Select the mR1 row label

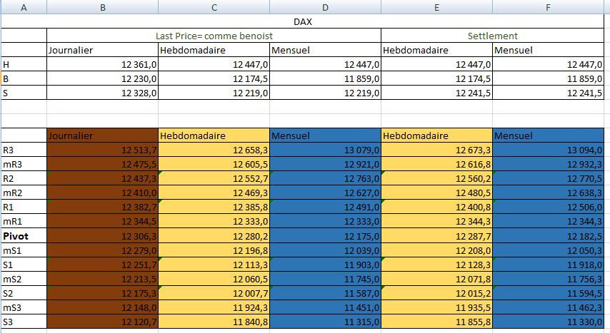point(24,222)
